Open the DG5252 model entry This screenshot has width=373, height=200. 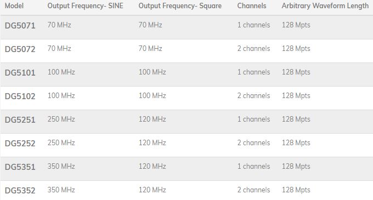coord(20,143)
